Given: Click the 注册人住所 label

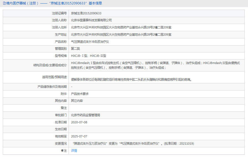Looking at the screenshot, I should coord(59,28).
